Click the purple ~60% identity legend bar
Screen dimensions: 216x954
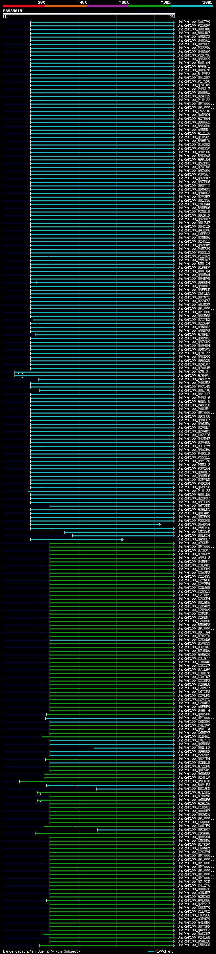coord(108,6)
